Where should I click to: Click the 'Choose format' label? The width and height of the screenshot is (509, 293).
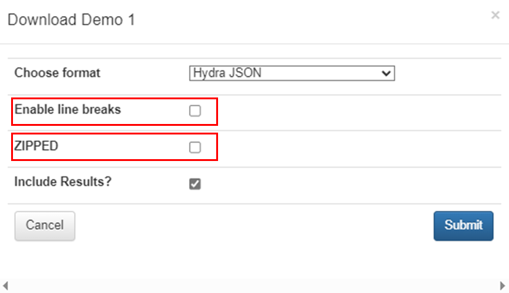57,73
